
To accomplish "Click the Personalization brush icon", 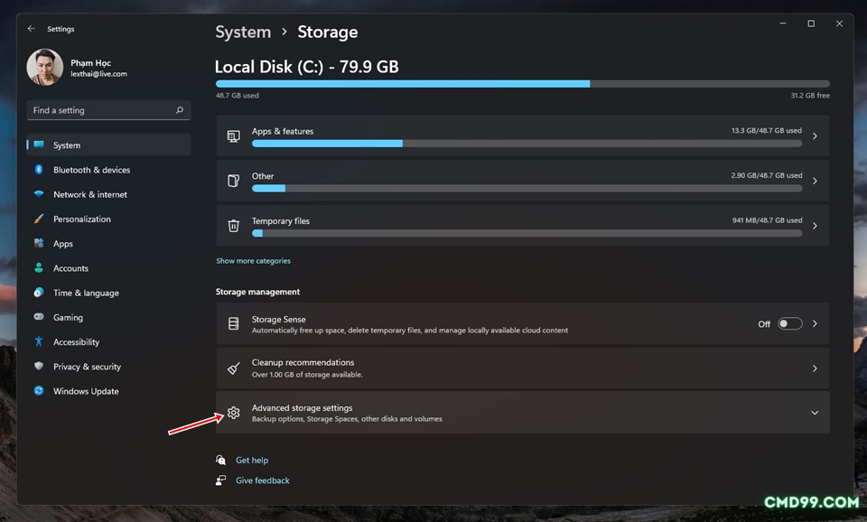I will click(39, 219).
